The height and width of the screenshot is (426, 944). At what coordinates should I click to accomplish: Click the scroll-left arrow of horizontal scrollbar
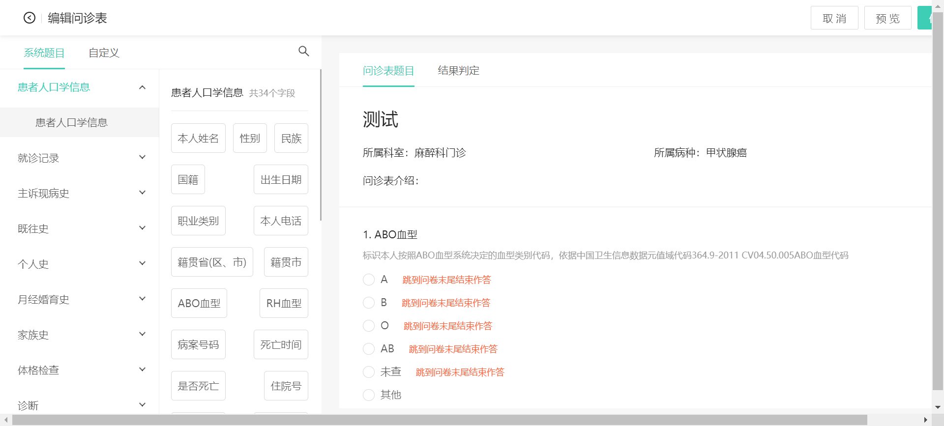(x=6, y=420)
